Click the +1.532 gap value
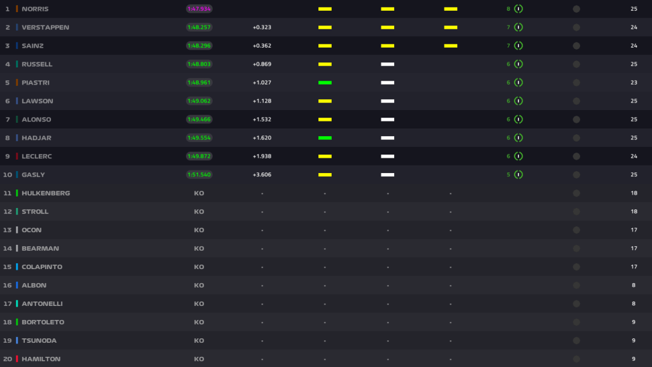The width and height of the screenshot is (652, 367). [262, 119]
